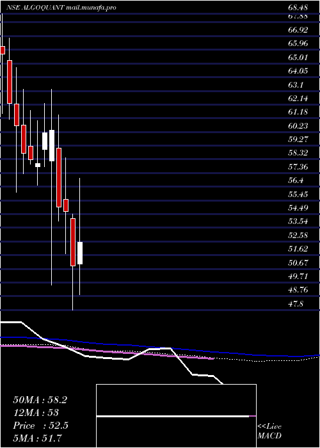Screen dimensions: 320x448
Task: Click the 68.48 price axis label
Action: [x=298, y=8]
